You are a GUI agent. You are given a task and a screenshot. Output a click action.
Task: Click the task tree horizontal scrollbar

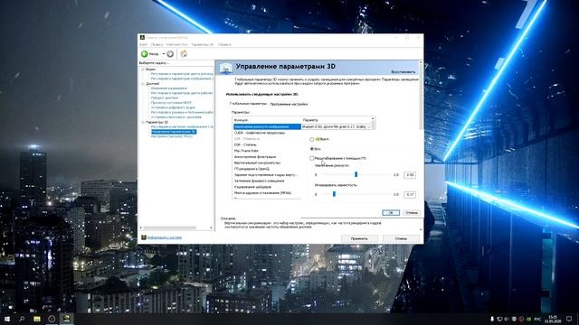(169, 227)
